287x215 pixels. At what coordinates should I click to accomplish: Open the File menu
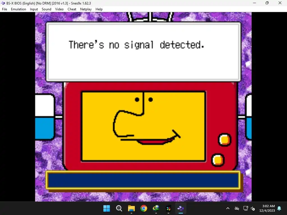click(x=4, y=9)
